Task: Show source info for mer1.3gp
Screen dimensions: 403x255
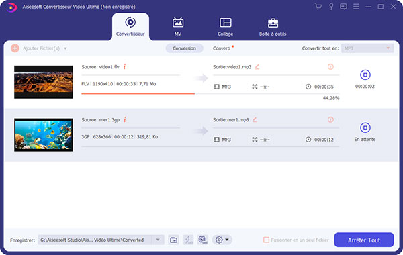Action: [x=125, y=120]
